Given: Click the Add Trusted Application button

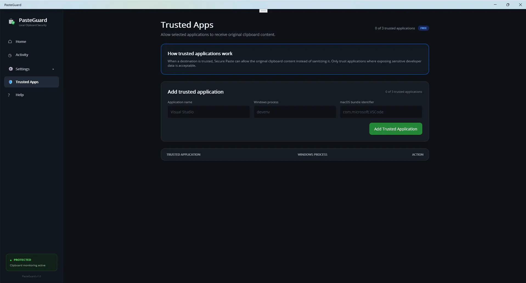Looking at the screenshot, I should tap(395, 129).
